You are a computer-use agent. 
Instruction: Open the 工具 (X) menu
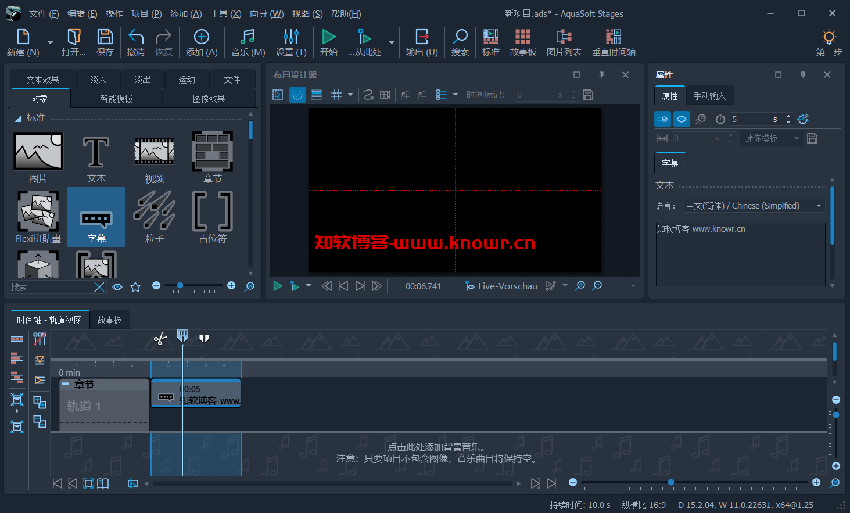(225, 13)
